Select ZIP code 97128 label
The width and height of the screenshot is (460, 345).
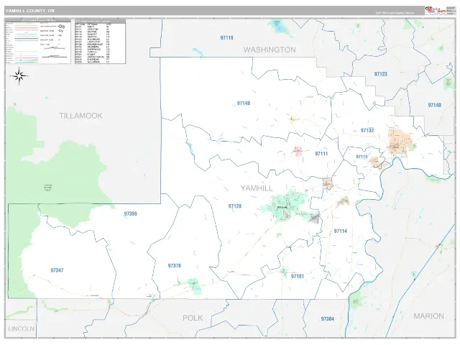(x=235, y=206)
